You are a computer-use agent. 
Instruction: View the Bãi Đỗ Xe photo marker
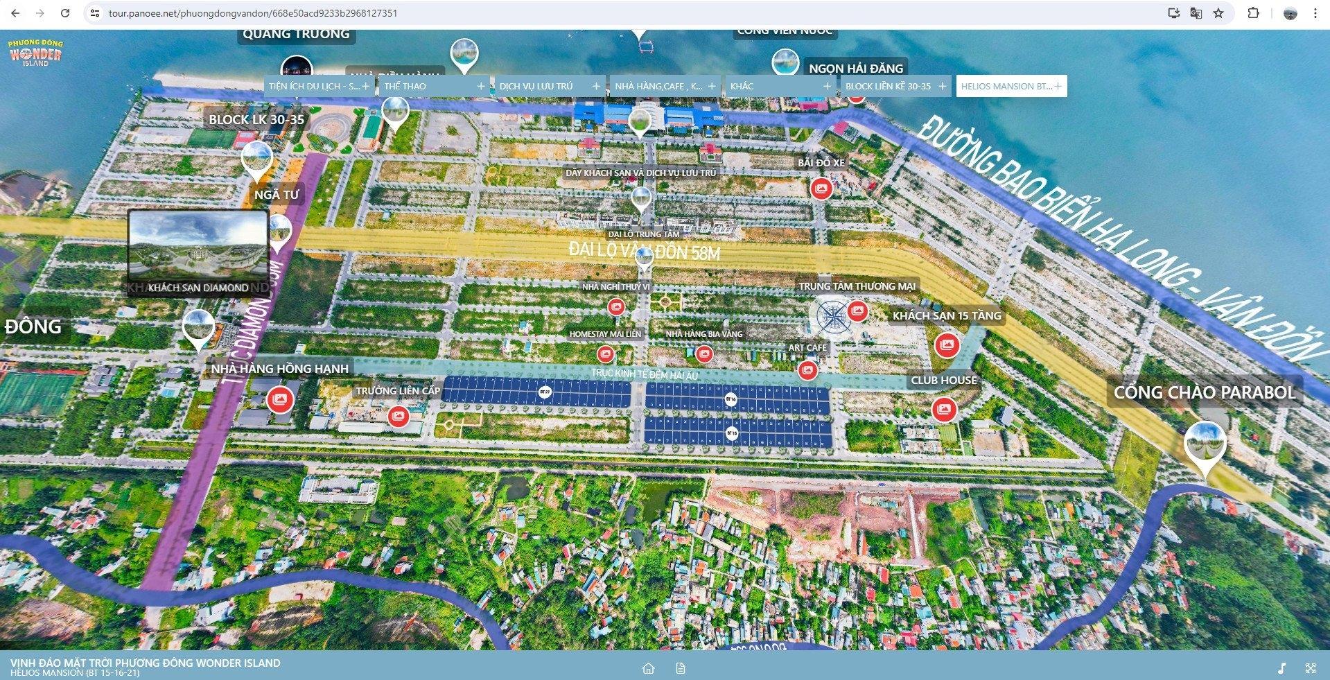821,188
